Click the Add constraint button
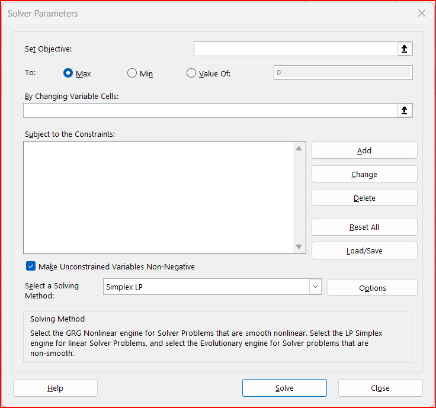Viewport: 436px width, 408px height. [364, 151]
